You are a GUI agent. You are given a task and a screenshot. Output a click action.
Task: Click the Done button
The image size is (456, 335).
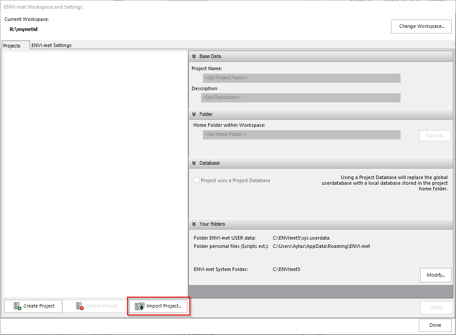pos(435,325)
